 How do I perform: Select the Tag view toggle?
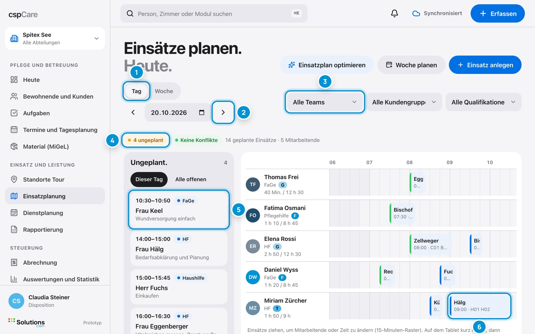point(136,91)
